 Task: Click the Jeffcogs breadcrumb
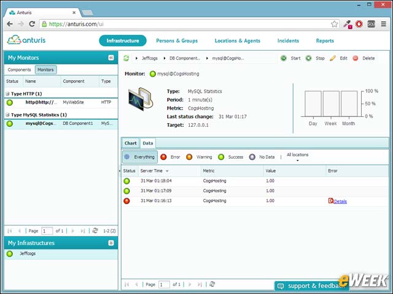coord(150,58)
